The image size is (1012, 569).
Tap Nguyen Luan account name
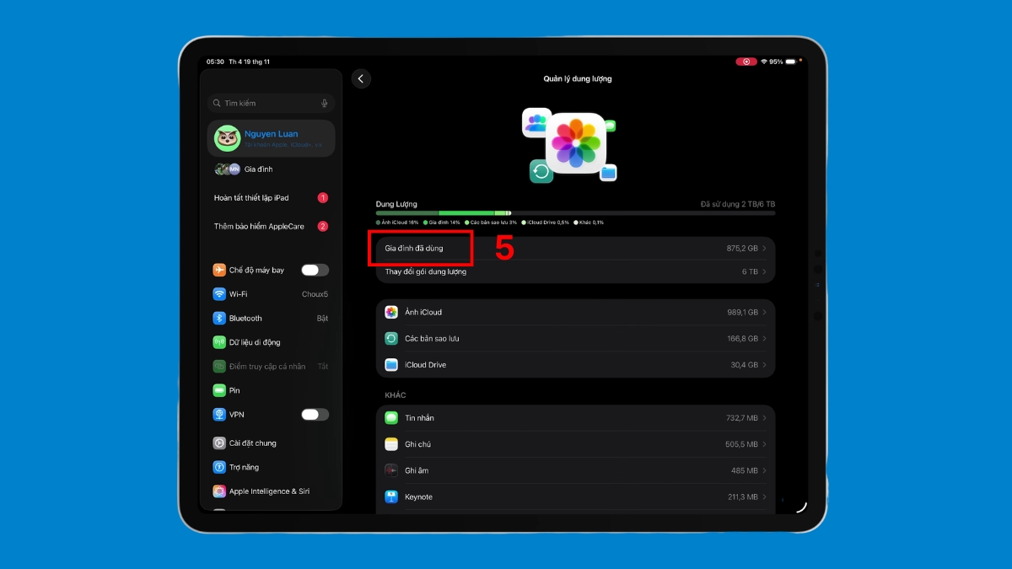click(x=271, y=134)
